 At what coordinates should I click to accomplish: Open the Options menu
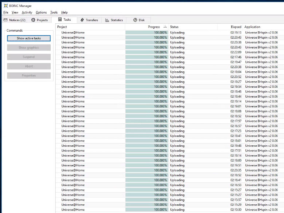pyautogui.click(x=41, y=12)
